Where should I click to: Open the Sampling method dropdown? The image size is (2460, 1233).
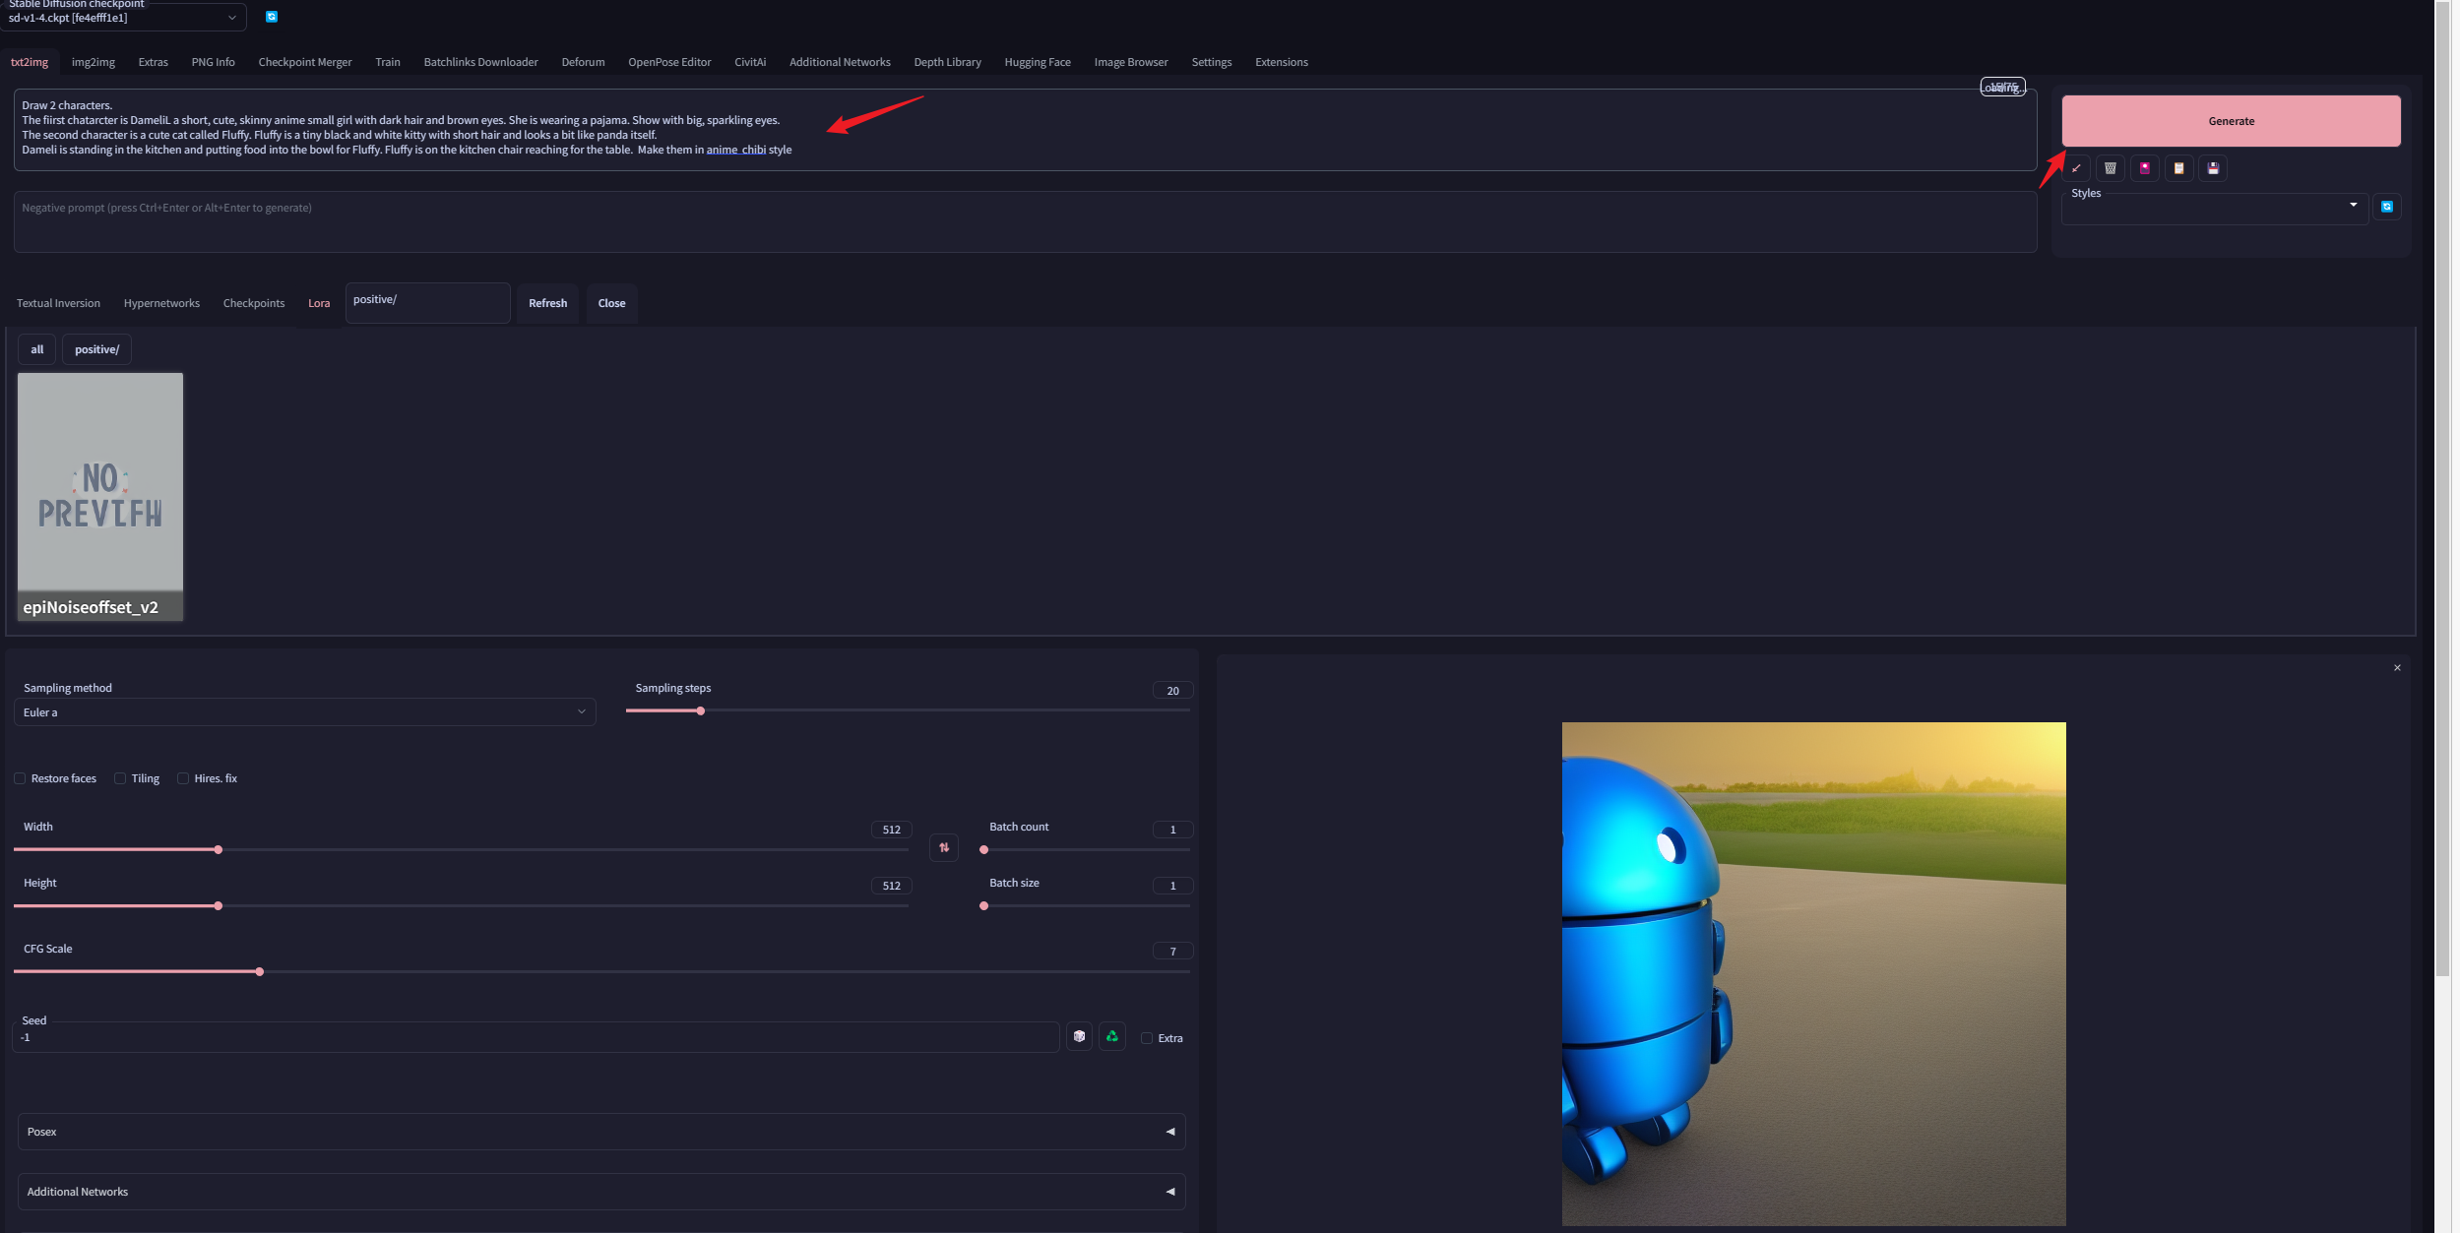[305, 712]
